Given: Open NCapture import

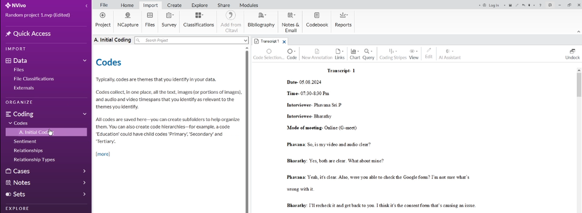Looking at the screenshot, I should click(128, 20).
